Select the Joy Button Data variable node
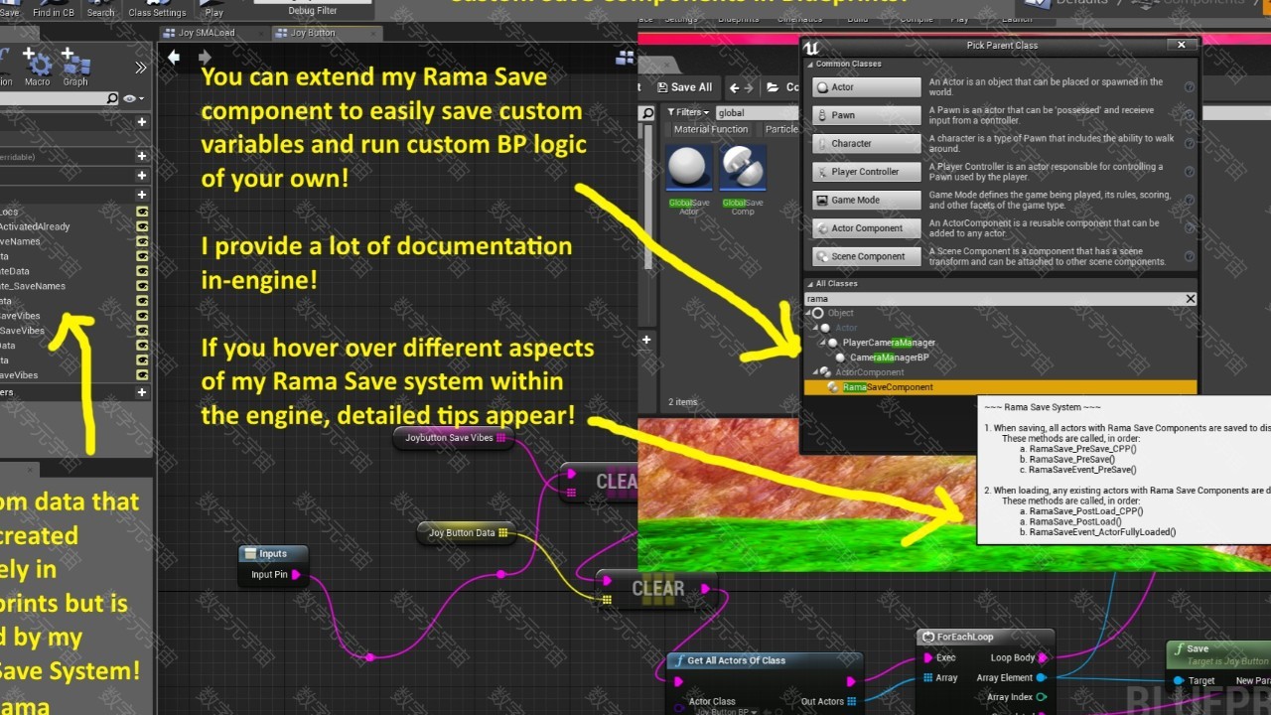Screen dimensions: 1271x715 pos(467,533)
